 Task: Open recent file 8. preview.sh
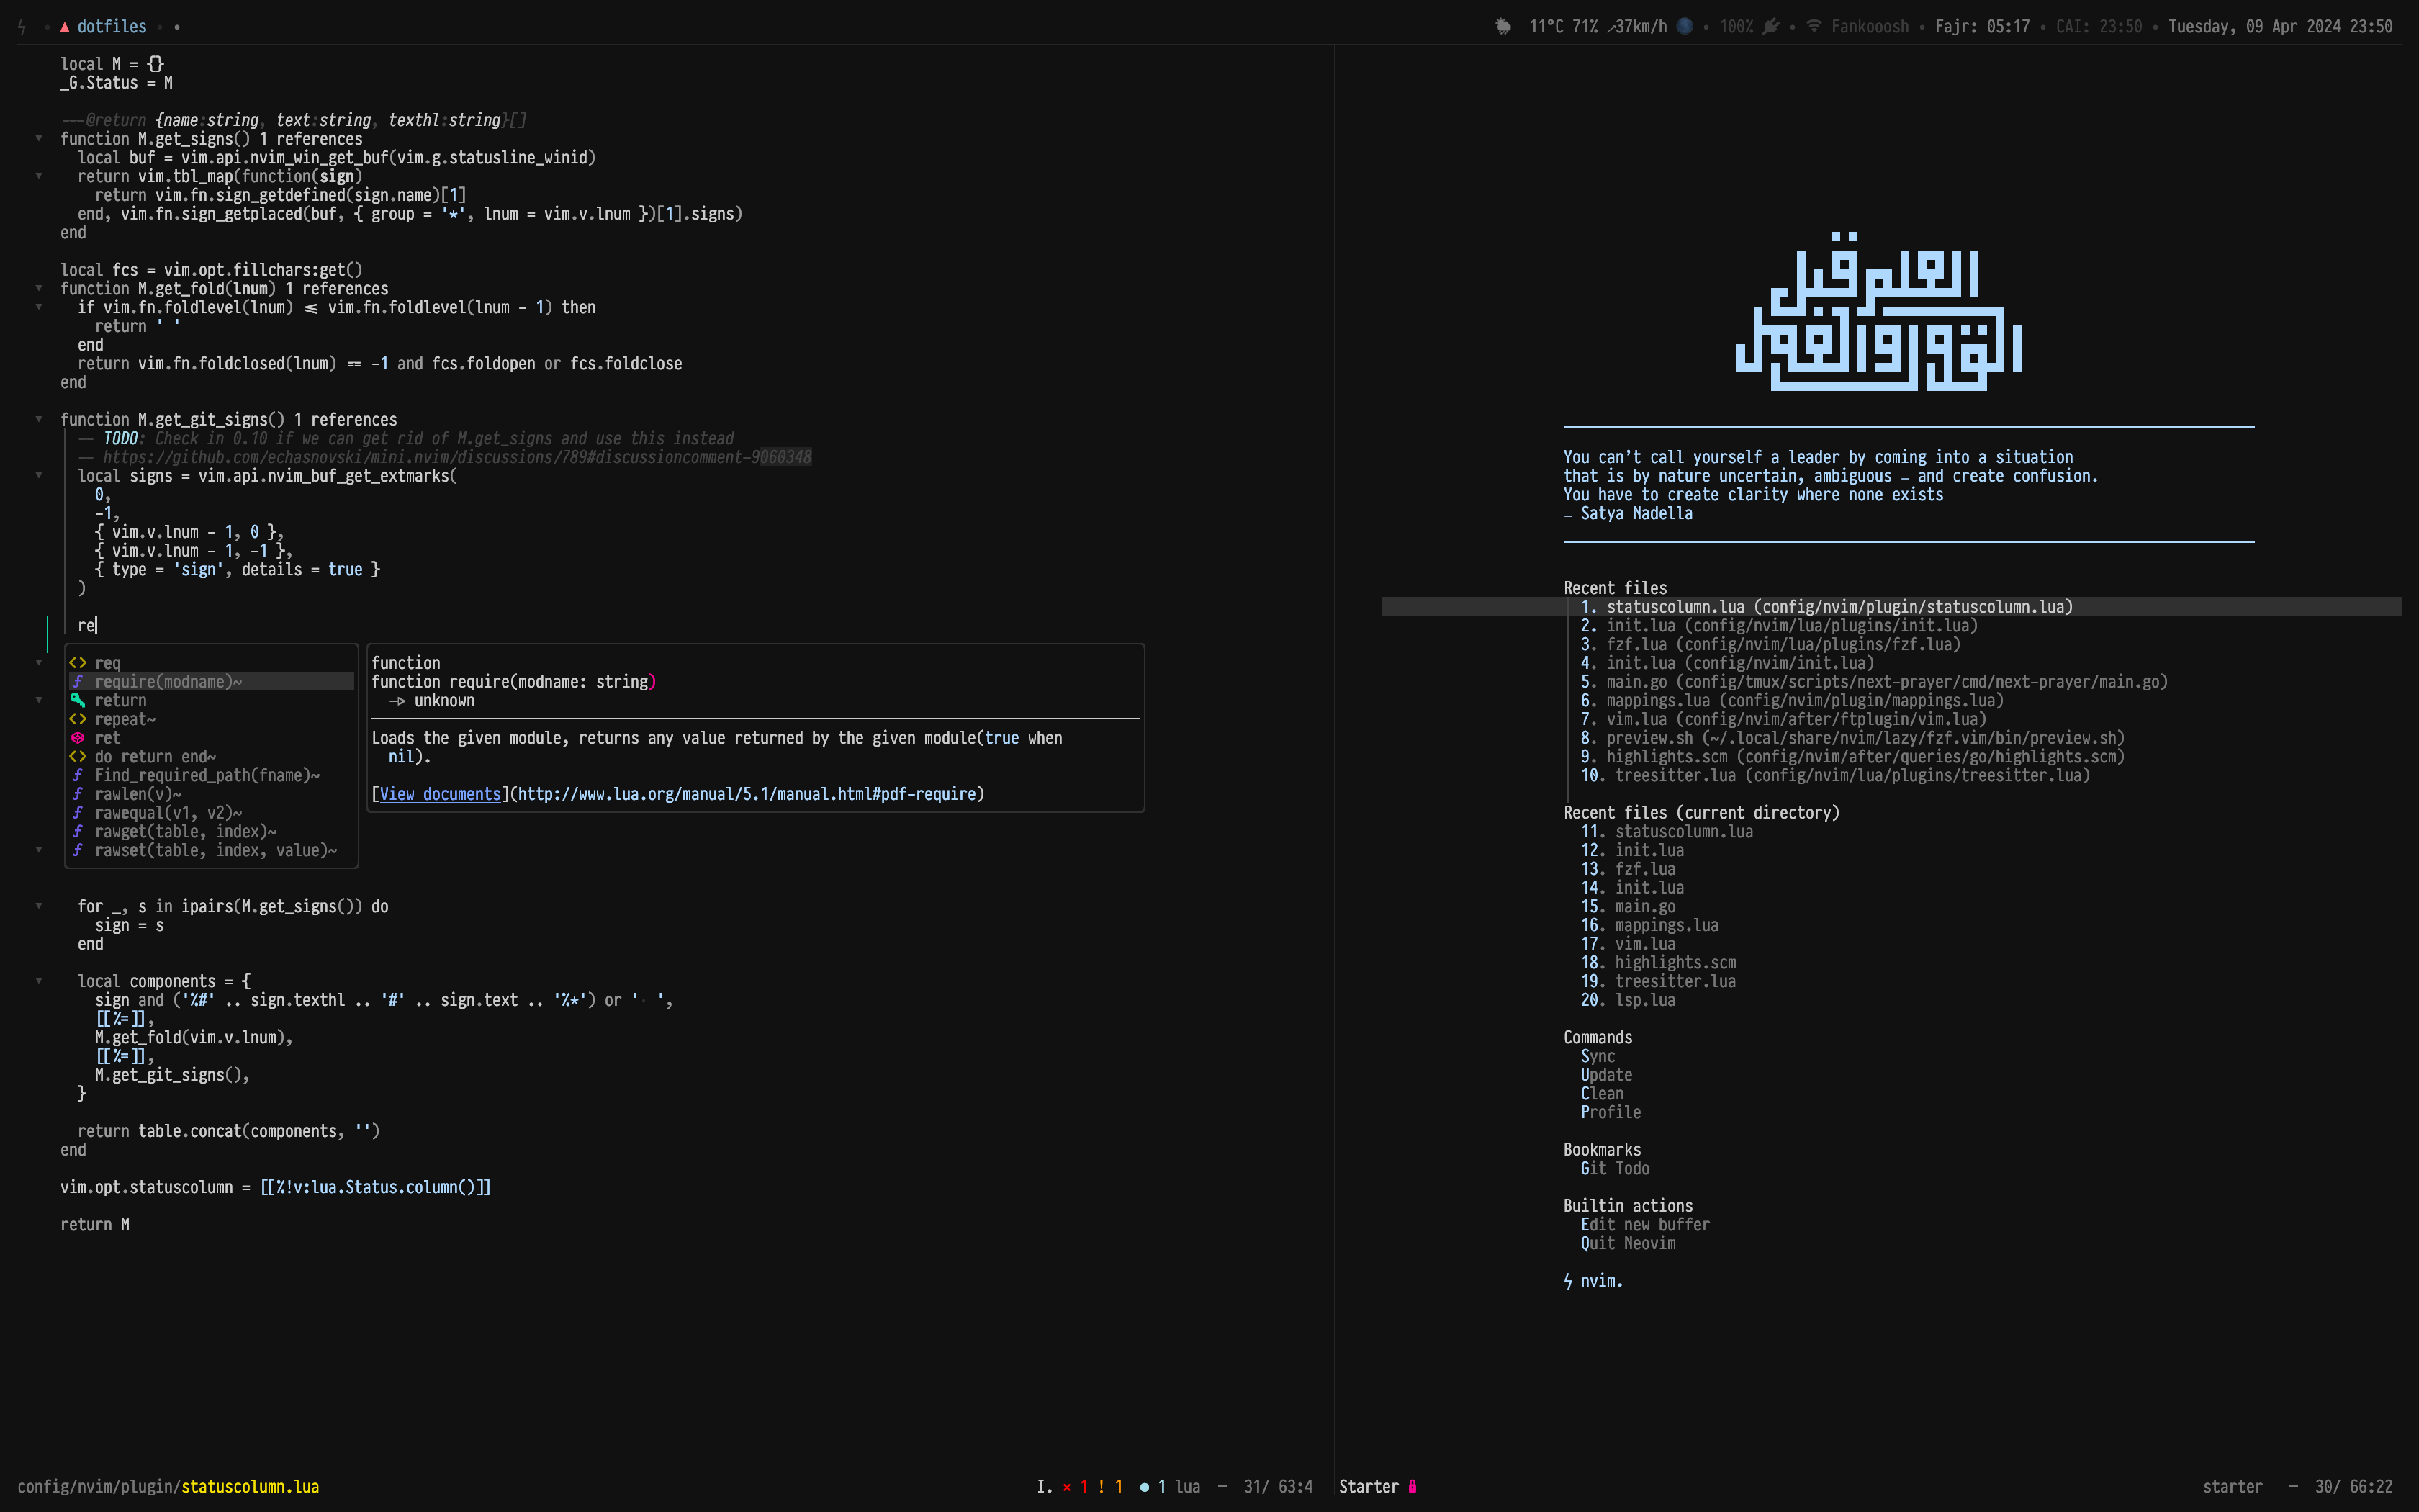(1852, 738)
